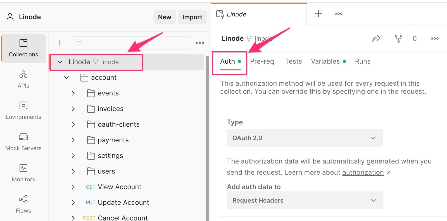Open the OAuth 2.0 Type dropdown

[305, 138]
